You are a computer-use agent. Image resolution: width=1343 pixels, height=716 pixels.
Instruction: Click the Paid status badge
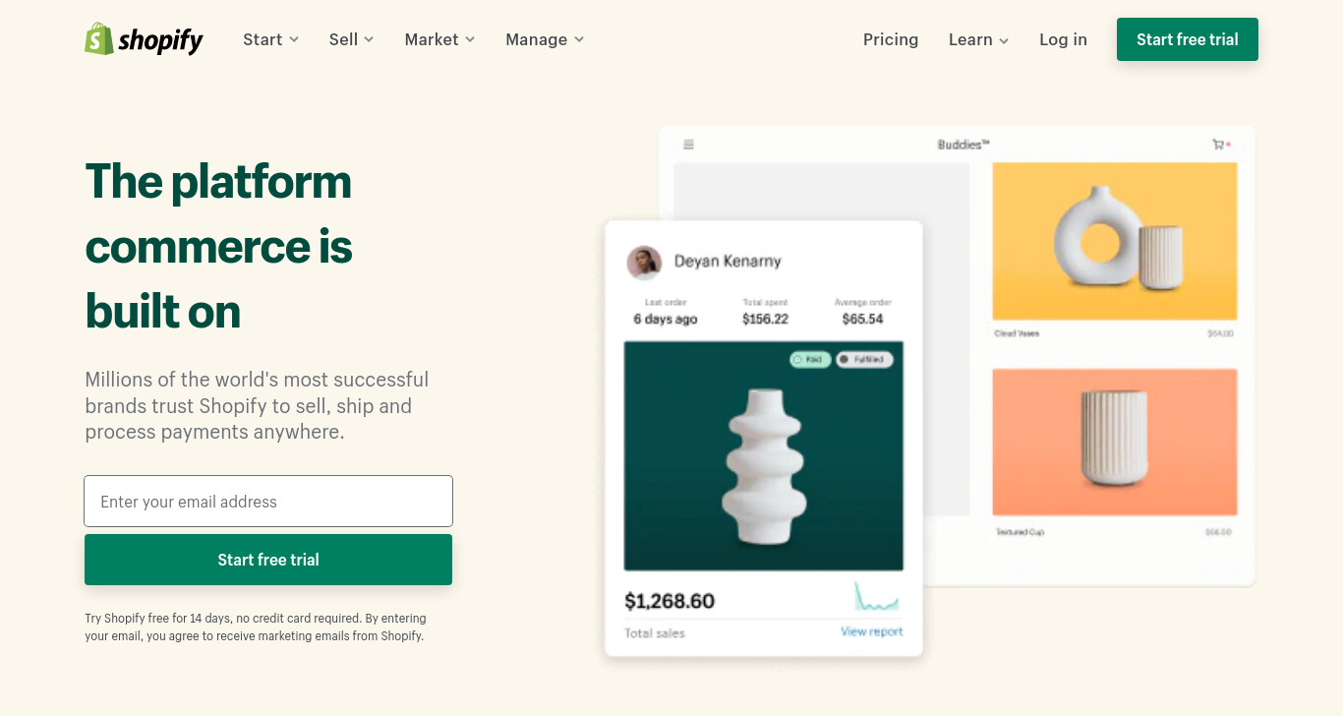tap(810, 360)
